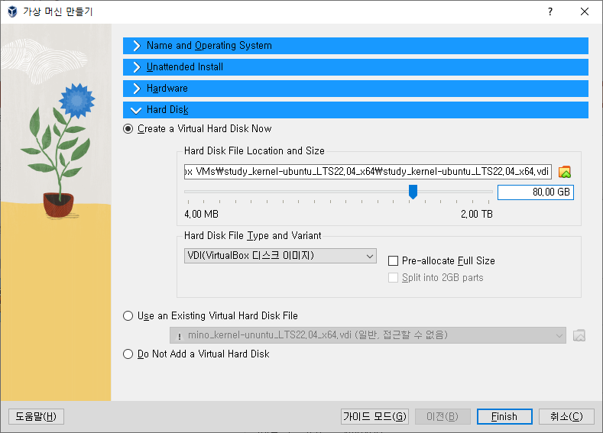Expand the Name and Operating System section
Screen dimensions: 603x433
point(355,46)
